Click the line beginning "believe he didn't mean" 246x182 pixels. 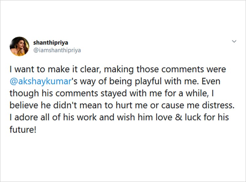click(117, 105)
